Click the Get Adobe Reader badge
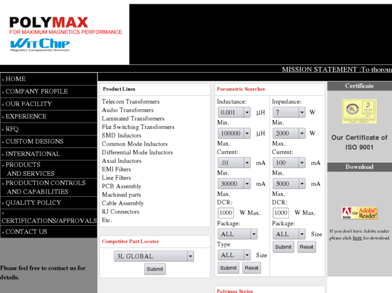Image resolution: width=392 pixels, height=293 pixels. click(359, 213)
